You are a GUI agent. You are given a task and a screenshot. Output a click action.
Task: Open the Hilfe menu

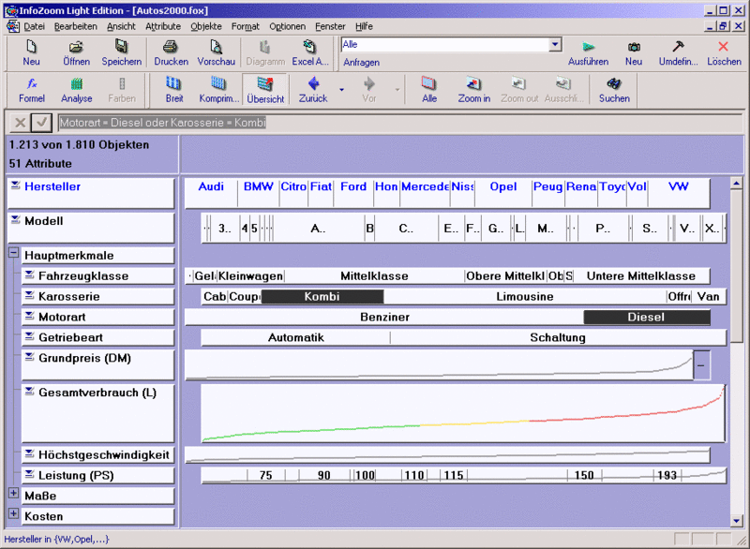click(364, 27)
